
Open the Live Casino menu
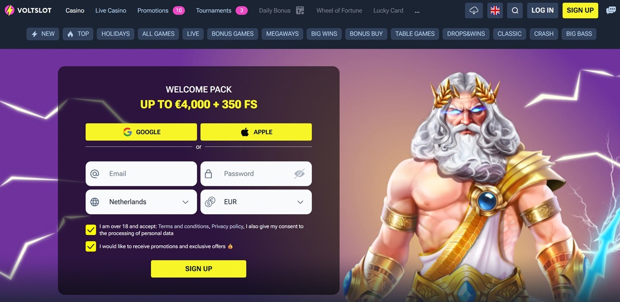(111, 10)
